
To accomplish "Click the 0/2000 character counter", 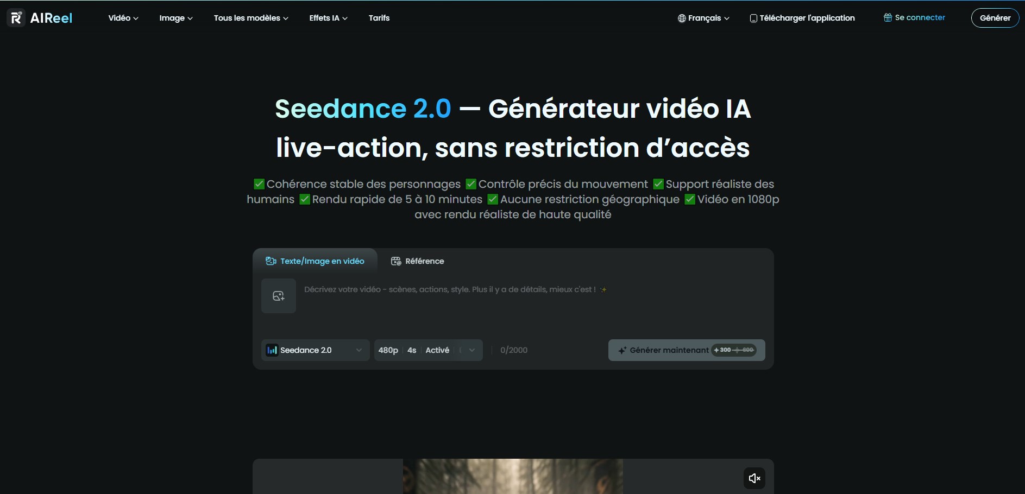I will 514,350.
